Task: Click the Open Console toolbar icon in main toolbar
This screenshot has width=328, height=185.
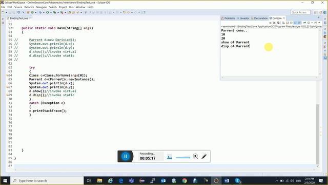Action: point(18,12)
